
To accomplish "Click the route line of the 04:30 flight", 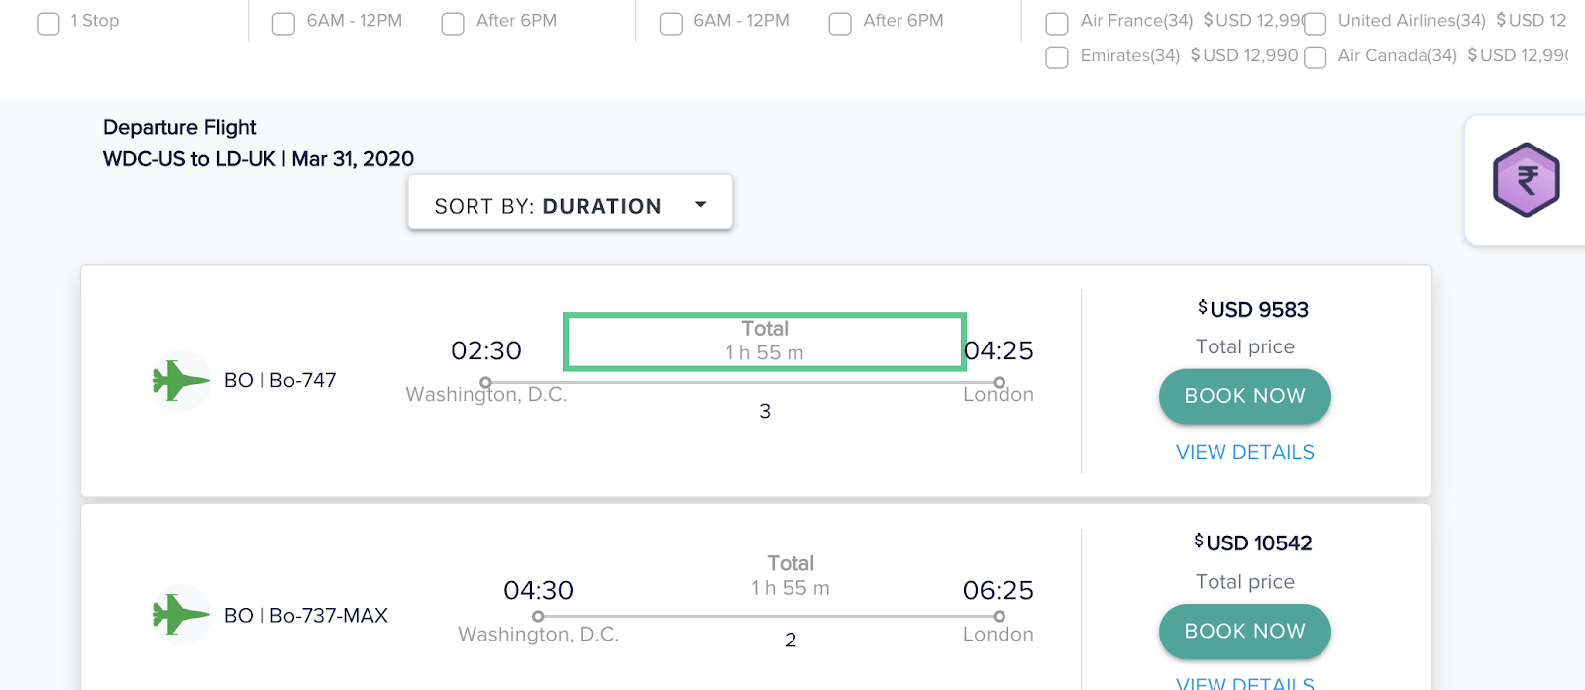I will 768,616.
